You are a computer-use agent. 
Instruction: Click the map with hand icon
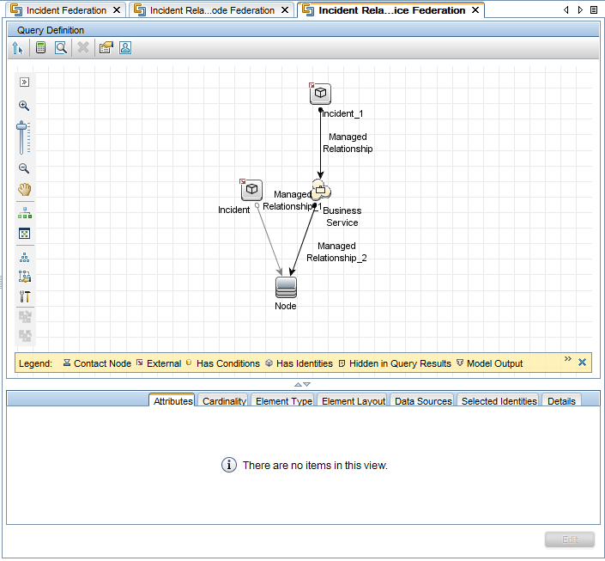(x=25, y=277)
